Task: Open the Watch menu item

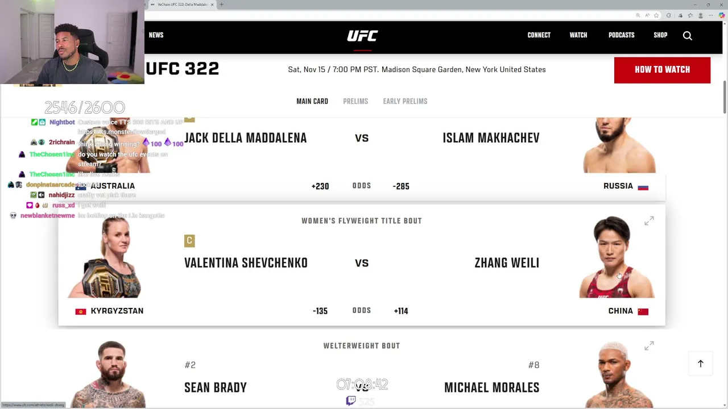Action: click(x=578, y=35)
